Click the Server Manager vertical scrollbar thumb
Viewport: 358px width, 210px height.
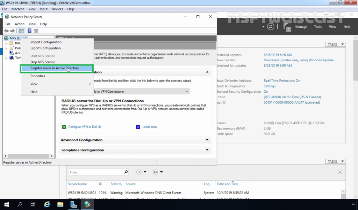356,60
